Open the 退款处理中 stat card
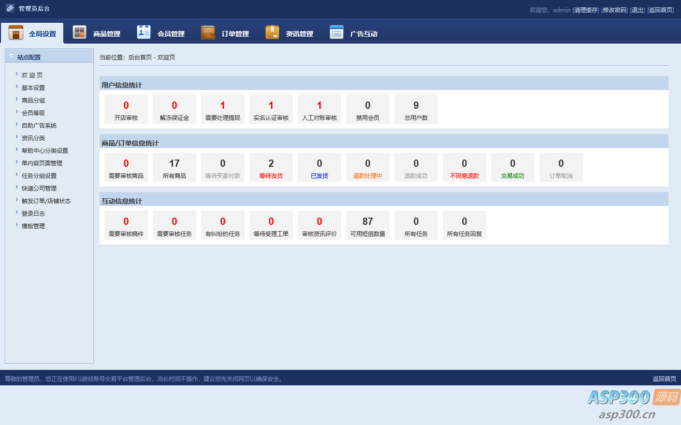The width and height of the screenshot is (681, 425). coord(368,167)
